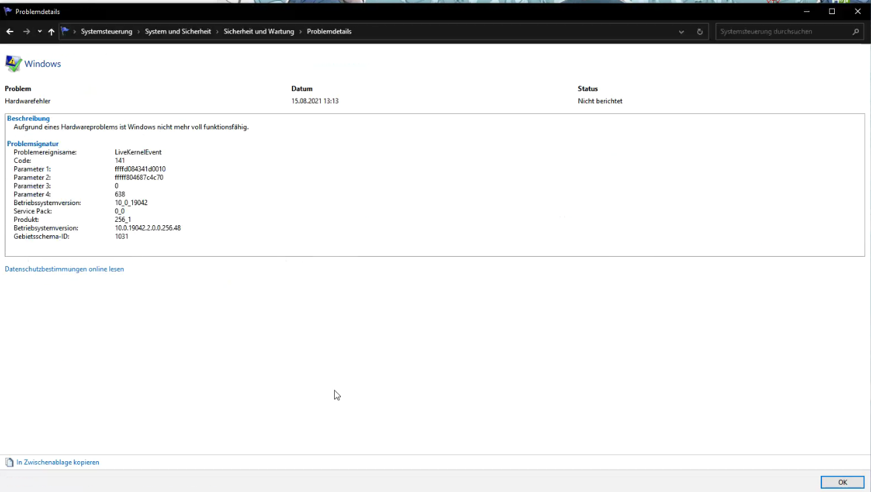This screenshot has height=492, width=871.
Task: Expand chevron after System und Sicherheit
Action: coord(217,32)
